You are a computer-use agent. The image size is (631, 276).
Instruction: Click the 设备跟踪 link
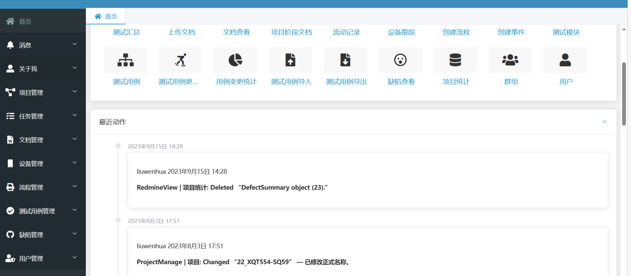coord(401,32)
